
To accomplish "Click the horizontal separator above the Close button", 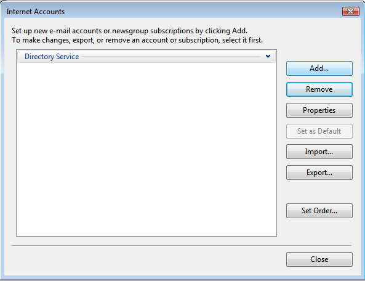I will [x=182, y=246].
